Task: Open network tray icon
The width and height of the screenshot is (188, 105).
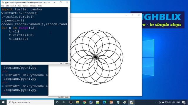Action: 166,102
